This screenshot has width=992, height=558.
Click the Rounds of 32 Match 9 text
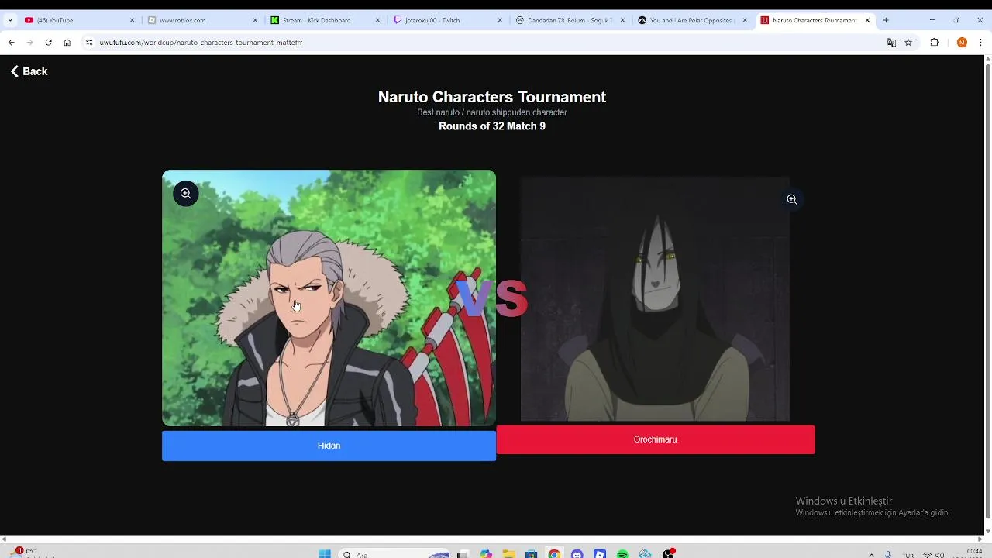click(492, 126)
